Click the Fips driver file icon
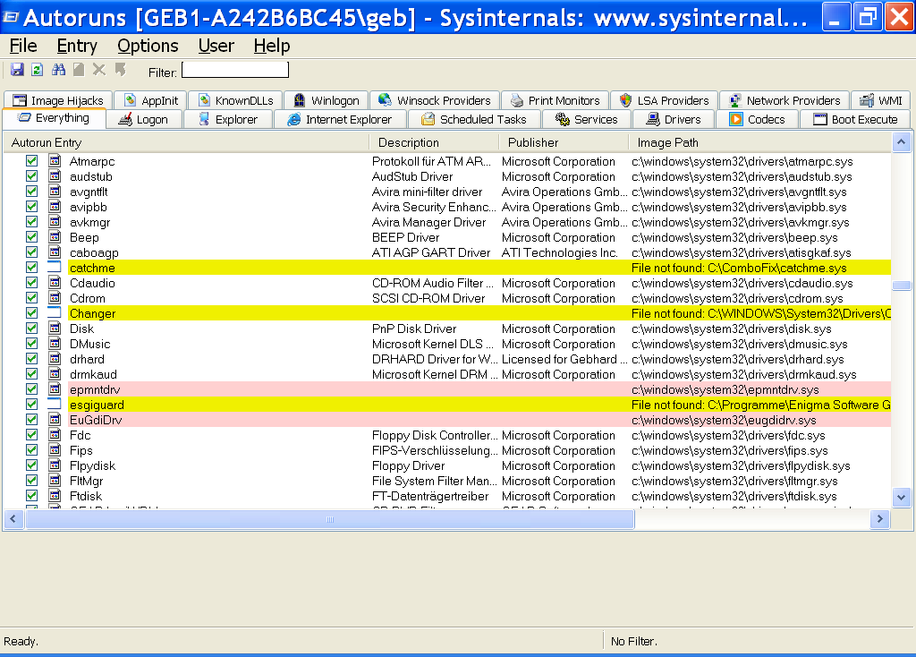916x657 pixels. 55,449
